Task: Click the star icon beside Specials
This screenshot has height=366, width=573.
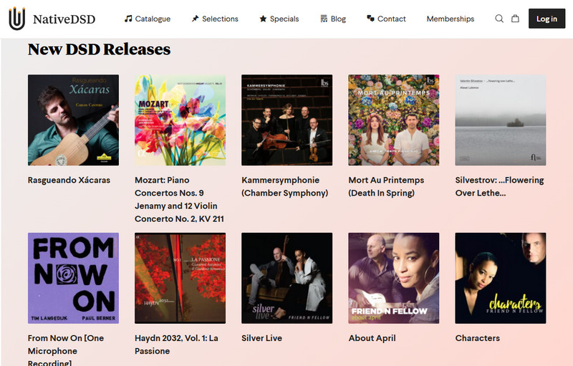Action: [263, 19]
